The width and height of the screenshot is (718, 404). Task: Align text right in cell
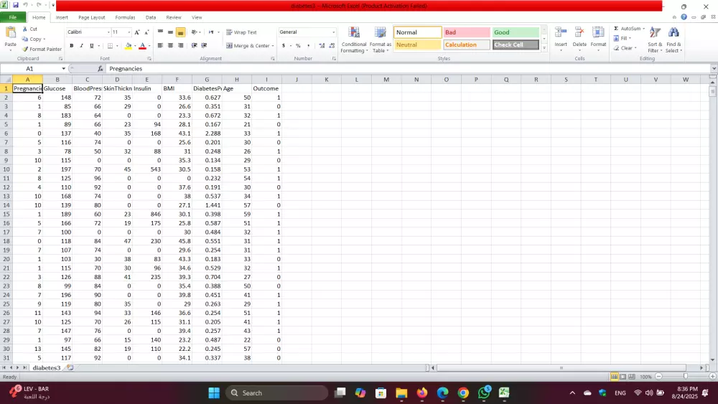click(180, 46)
